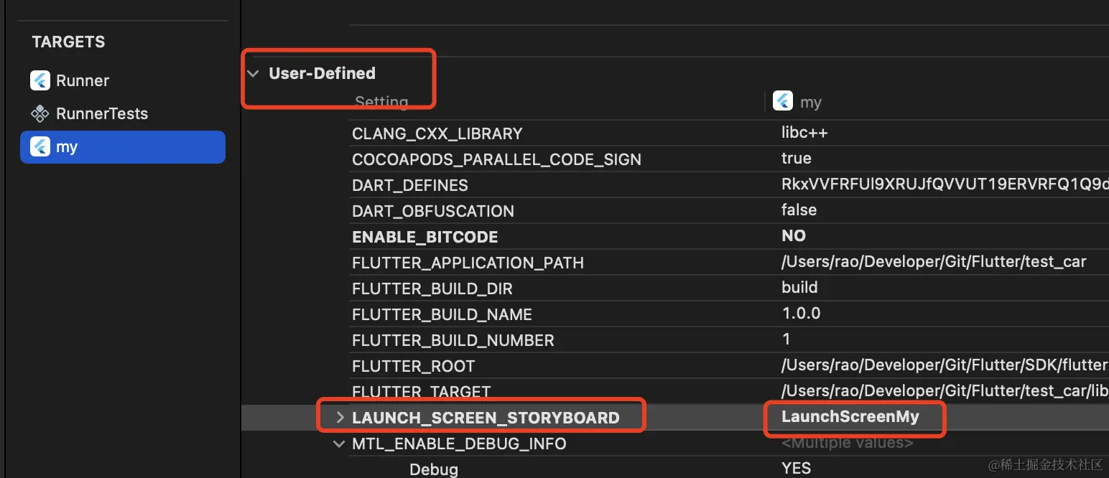Expand the LAUNCH_SCREEN_STORYBOARD setting
Image resolution: width=1109 pixels, height=478 pixels.
tap(340, 417)
